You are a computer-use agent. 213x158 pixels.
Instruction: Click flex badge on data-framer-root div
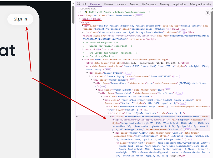point(108,70)
